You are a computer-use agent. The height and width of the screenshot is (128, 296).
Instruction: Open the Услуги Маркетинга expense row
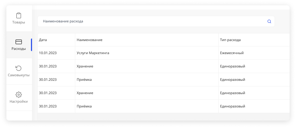(163, 53)
